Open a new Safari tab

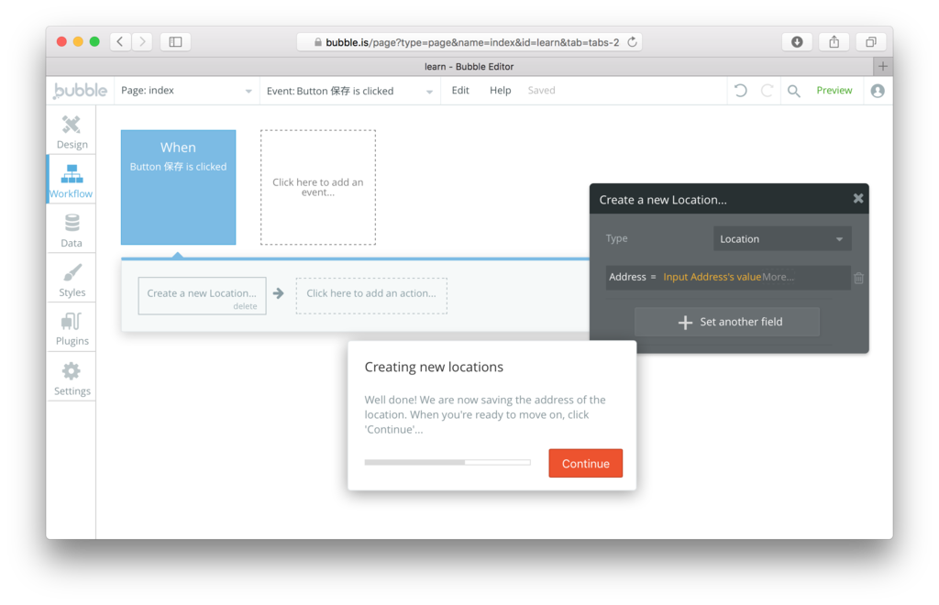click(883, 66)
